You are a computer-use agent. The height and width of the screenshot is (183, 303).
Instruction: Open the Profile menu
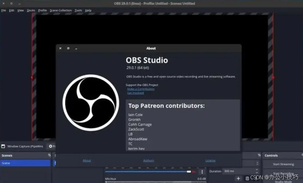click(42, 10)
